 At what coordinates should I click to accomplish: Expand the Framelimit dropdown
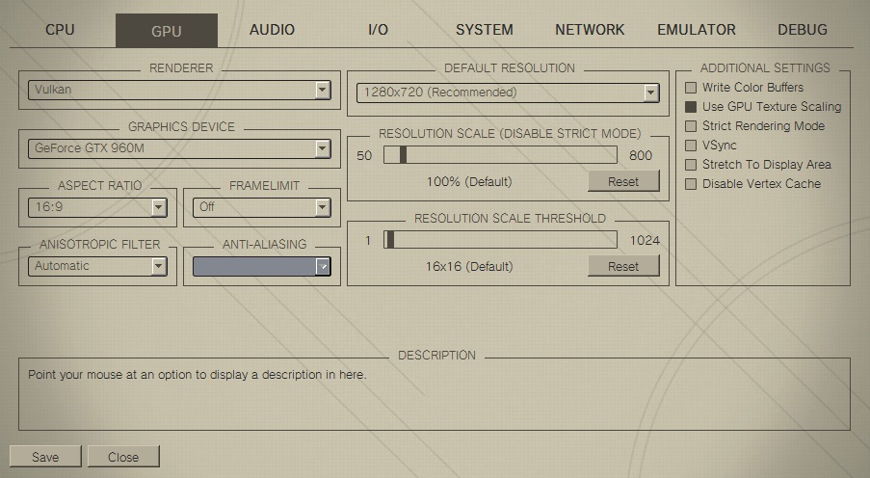click(263, 208)
